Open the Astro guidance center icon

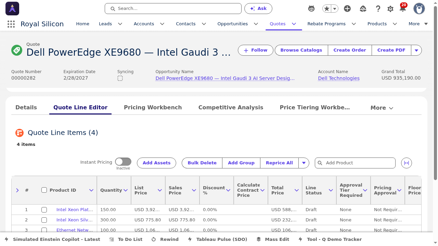click(311, 9)
